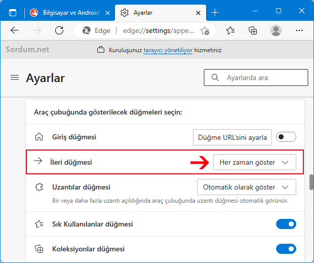
Task: Click the Araç çubuğunda gösterilecek düğmeleri seçin heading
Action: [108, 112]
